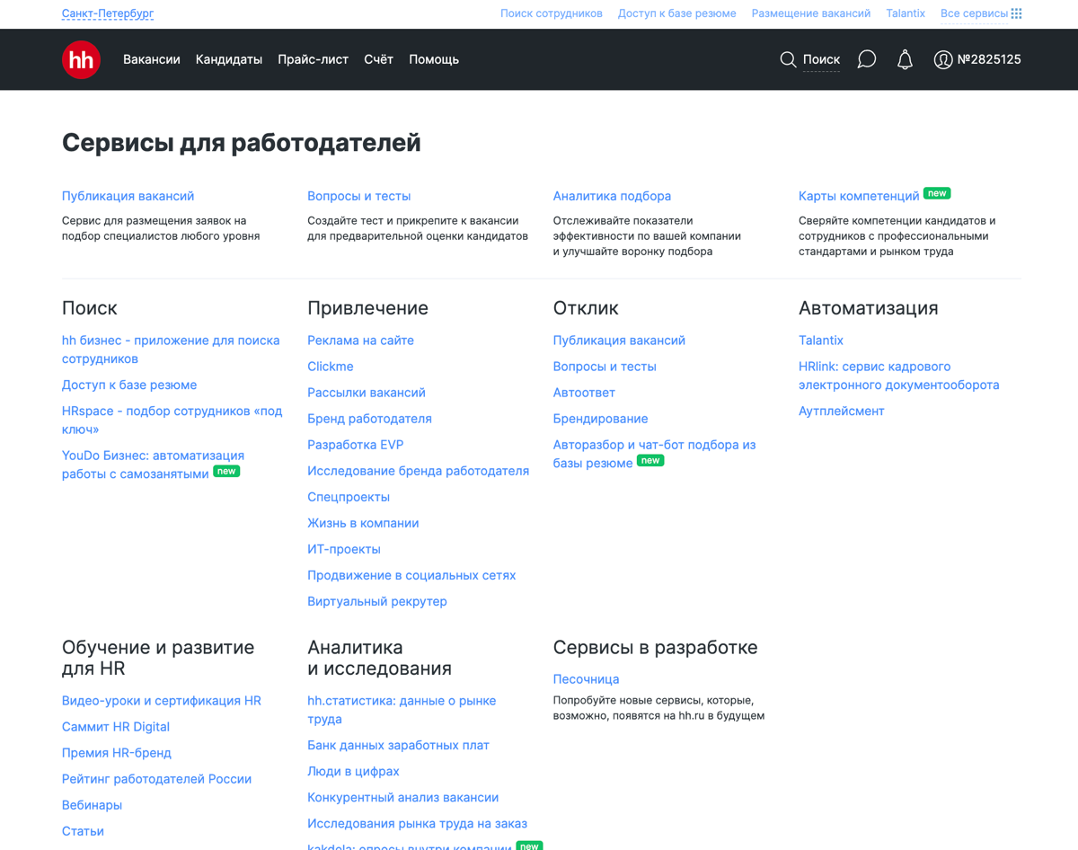Open Жизнь в компании
This screenshot has width=1078, height=850.
[363, 523]
